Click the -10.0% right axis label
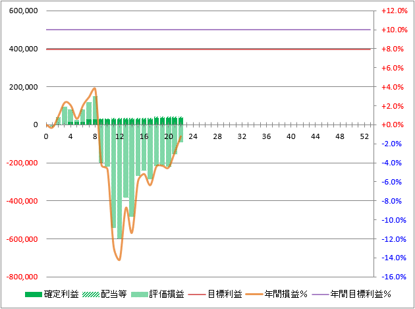The height and width of the screenshot is (309, 415). coord(393,220)
